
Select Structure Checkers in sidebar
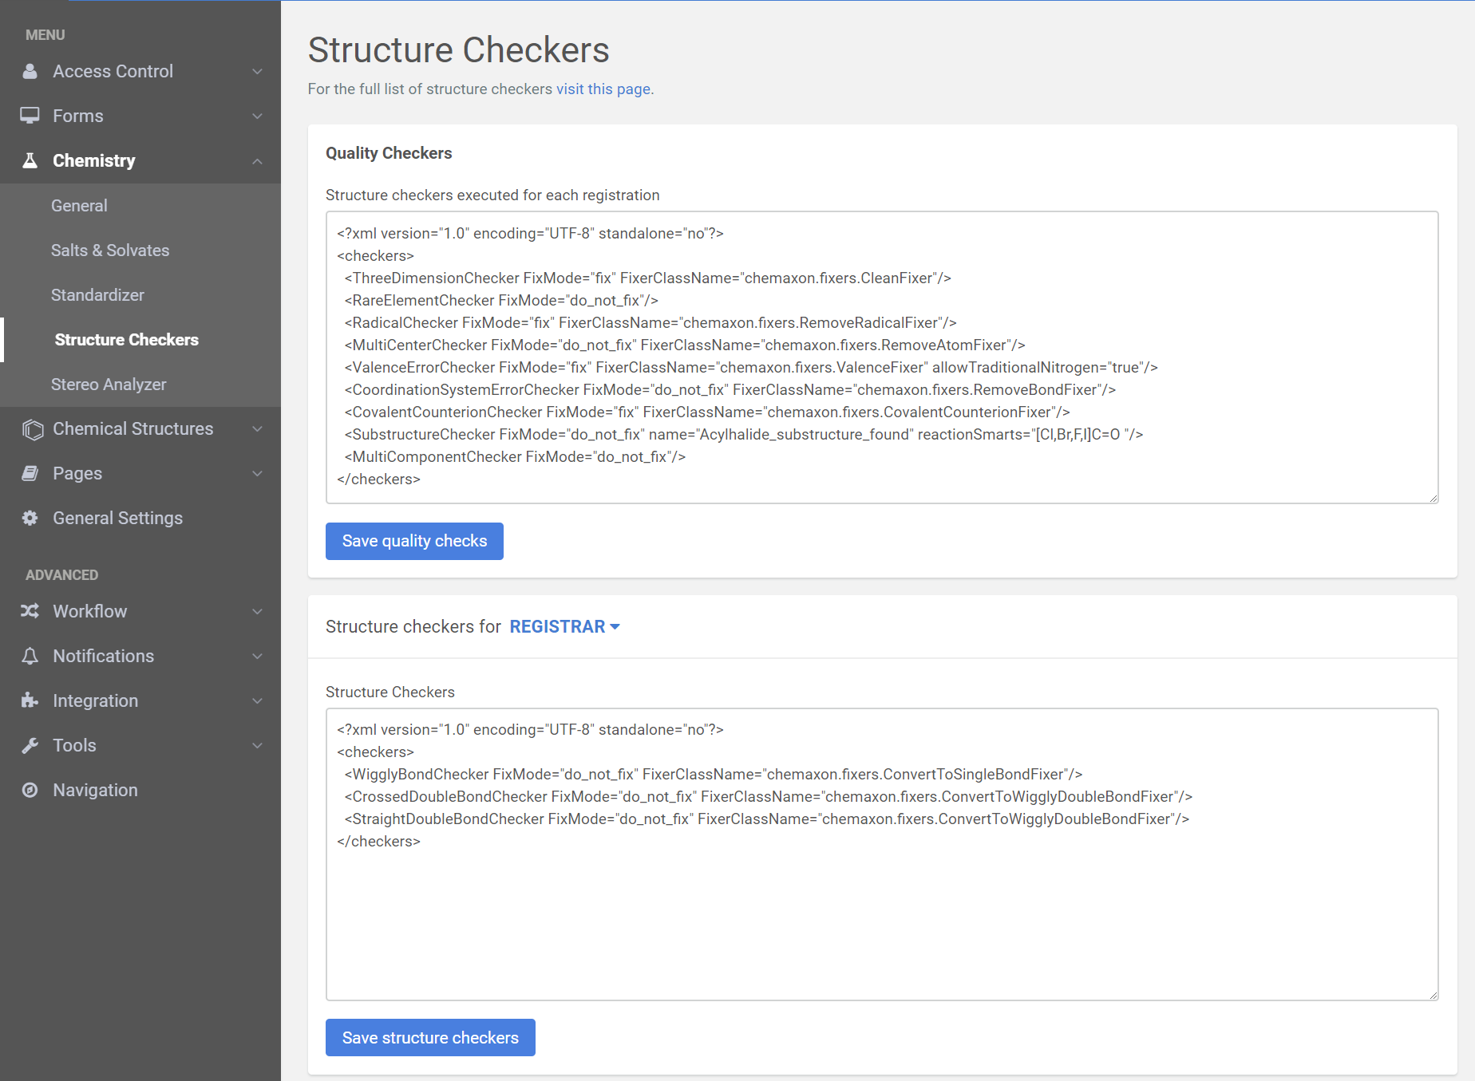tap(140, 340)
